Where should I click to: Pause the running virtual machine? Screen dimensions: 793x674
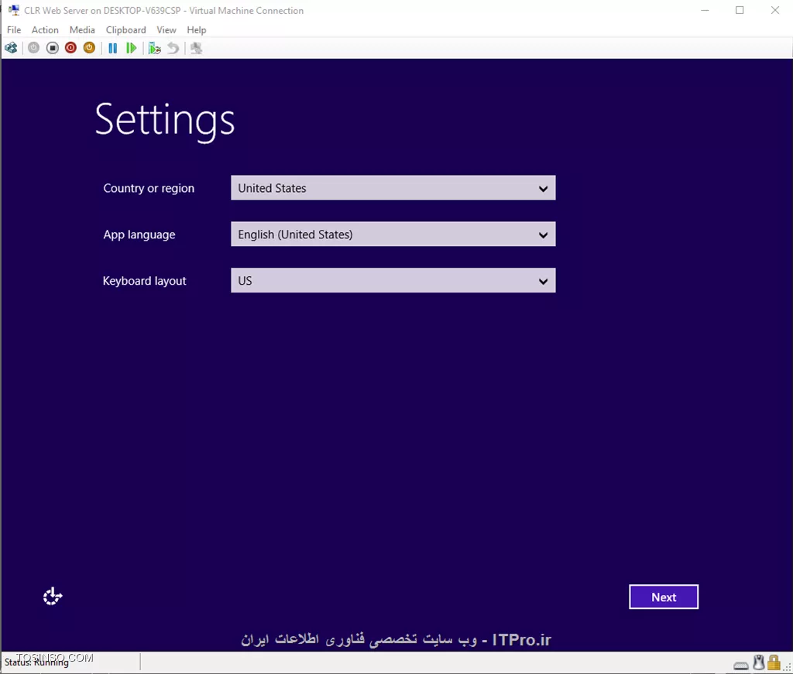tap(113, 47)
